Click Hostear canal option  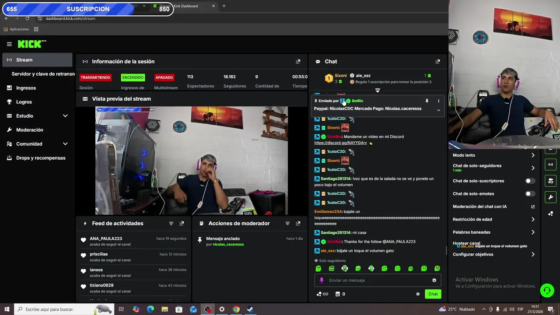point(466,243)
